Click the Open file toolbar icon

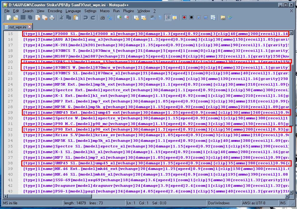16,17
